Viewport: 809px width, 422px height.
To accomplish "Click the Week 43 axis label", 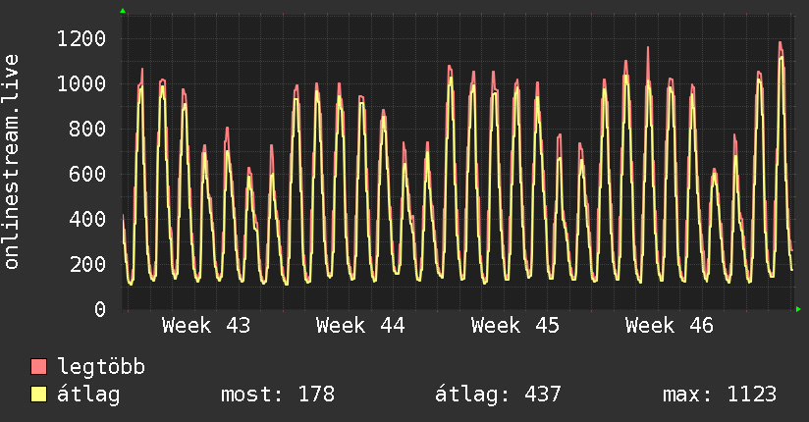I will coord(206,326).
